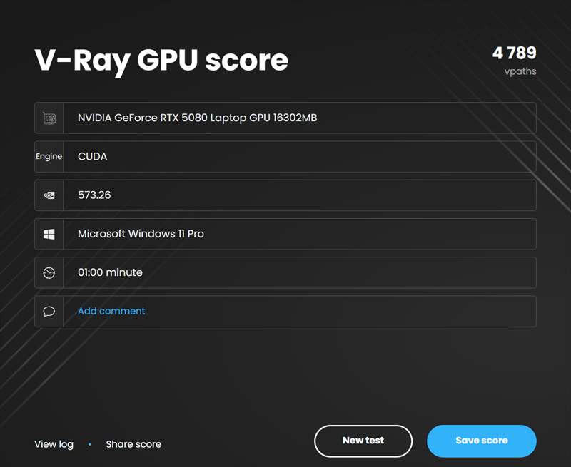Click the clock render-time icon
This screenshot has height=467, width=571.
(49, 272)
